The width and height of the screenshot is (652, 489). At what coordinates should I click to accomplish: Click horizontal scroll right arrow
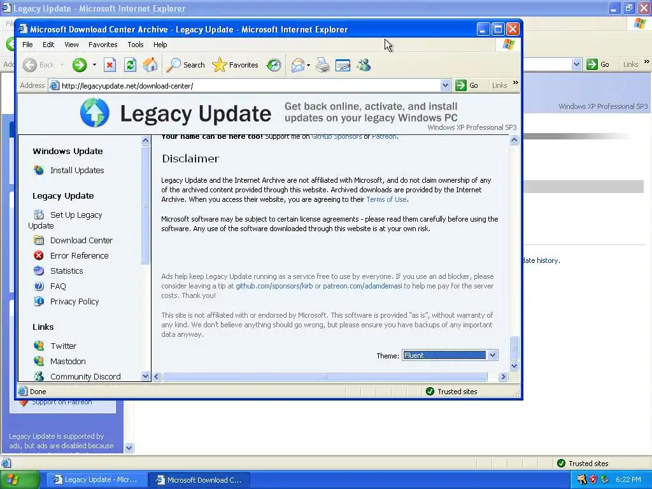tap(503, 377)
